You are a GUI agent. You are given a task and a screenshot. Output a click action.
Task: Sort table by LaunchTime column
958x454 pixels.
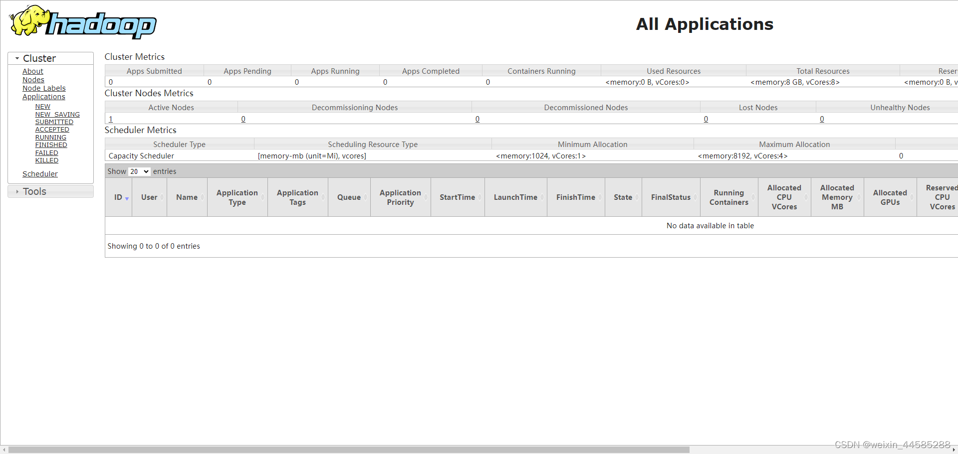515,197
